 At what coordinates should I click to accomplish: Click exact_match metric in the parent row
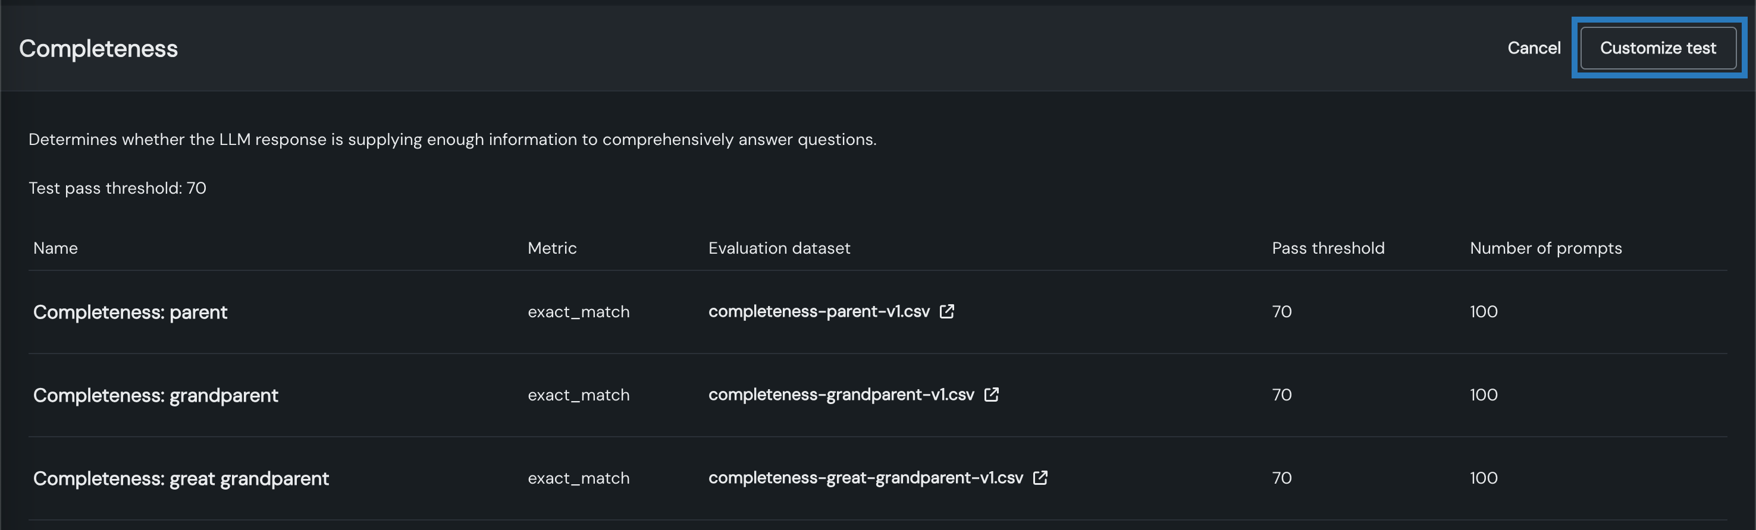[x=578, y=312]
